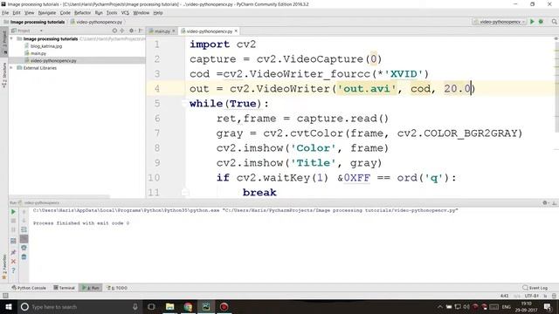Restore Run panel layout icon

tap(13, 241)
